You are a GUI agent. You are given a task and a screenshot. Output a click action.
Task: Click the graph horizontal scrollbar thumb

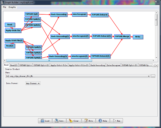49,60
